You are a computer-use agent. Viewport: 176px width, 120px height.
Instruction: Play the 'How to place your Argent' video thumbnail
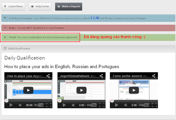[28, 90]
